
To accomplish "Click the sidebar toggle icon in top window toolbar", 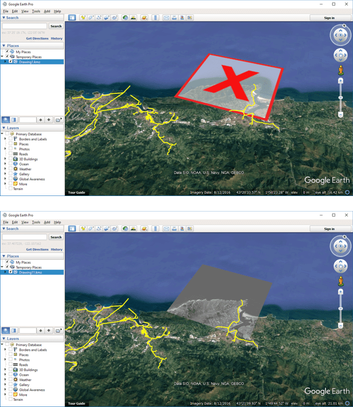I will click(x=72, y=18).
